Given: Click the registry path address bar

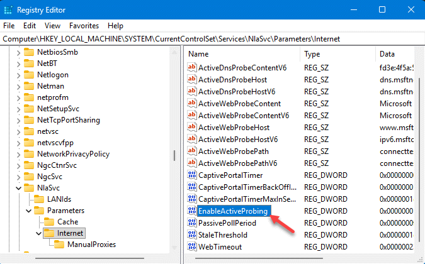Looking at the screenshot, I should 213,39.
